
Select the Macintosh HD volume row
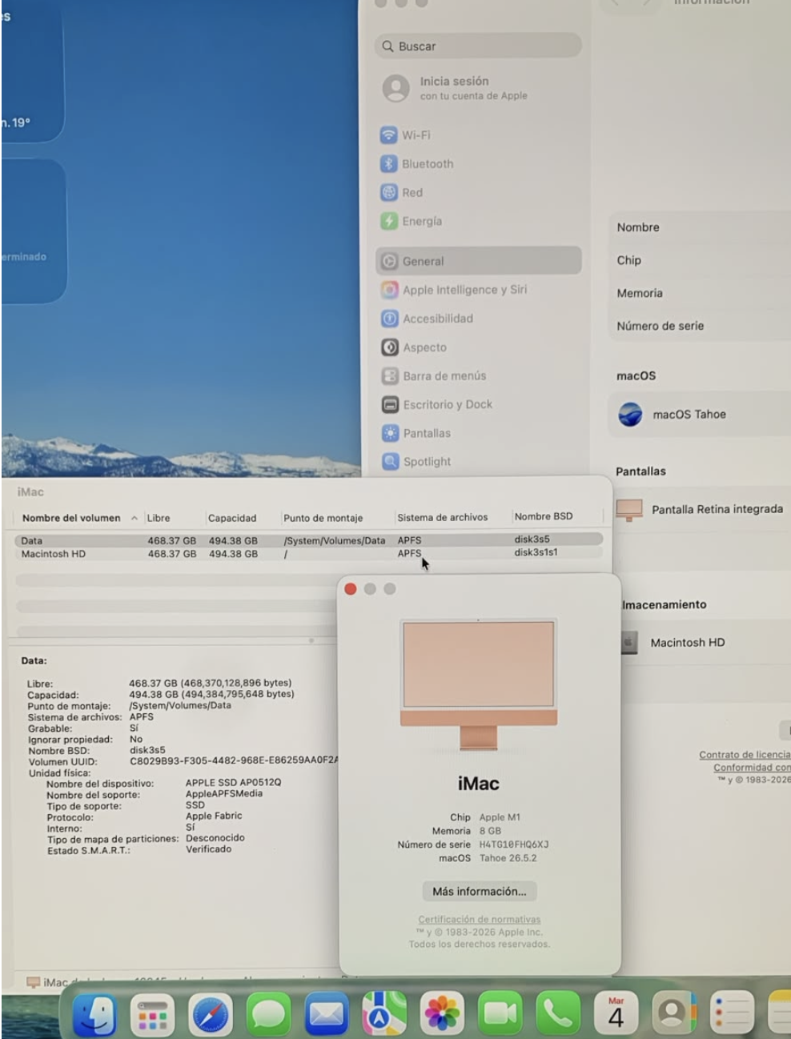(308, 554)
